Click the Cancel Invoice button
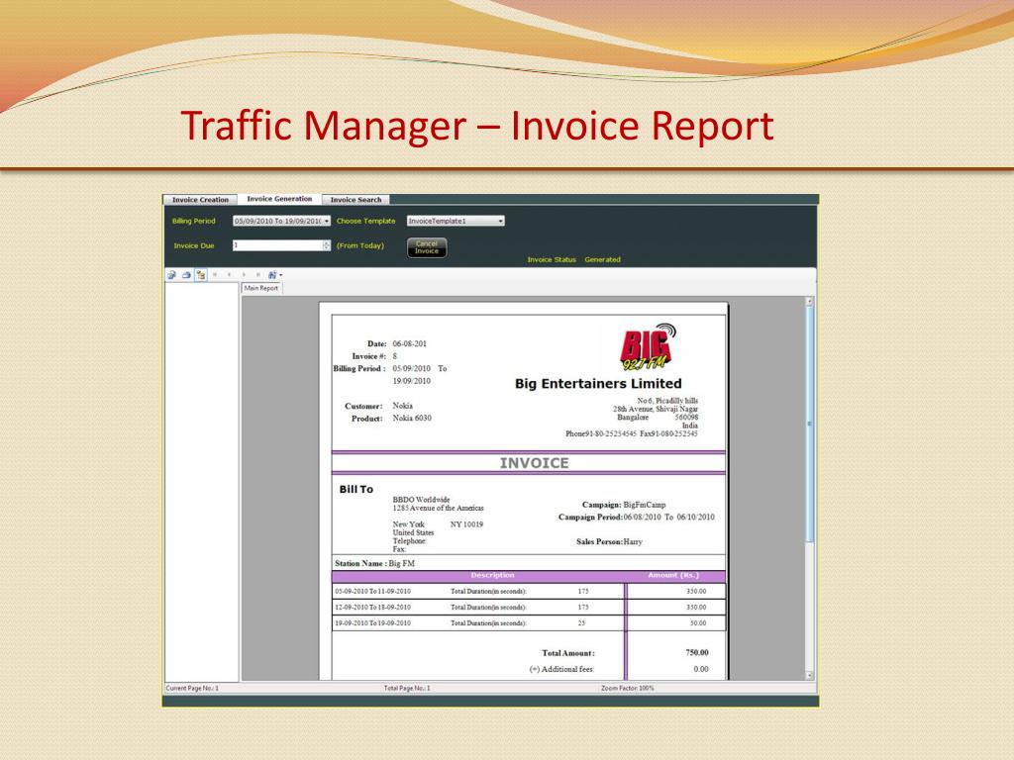This screenshot has height=760, width=1014. tap(427, 247)
